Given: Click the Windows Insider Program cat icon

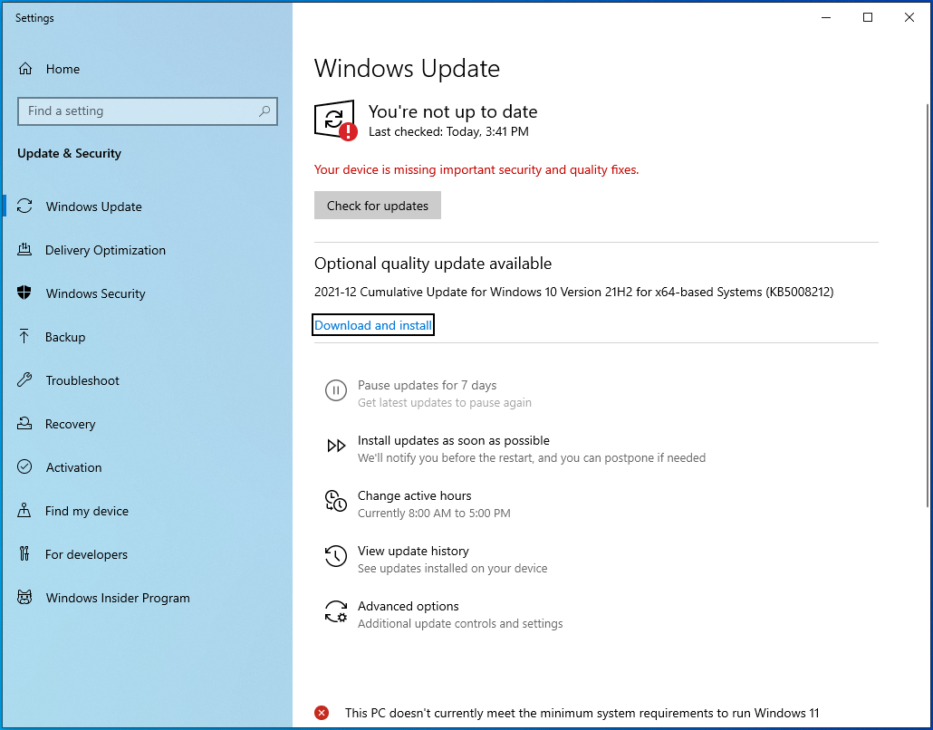Looking at the screenshot, I should (x=24, y=598).
